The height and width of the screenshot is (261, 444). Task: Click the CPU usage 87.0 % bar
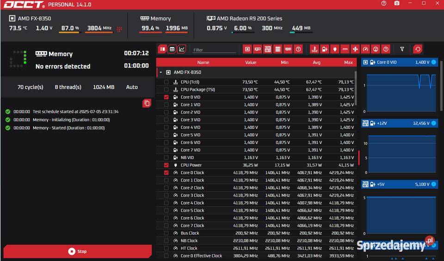tap(70, 32)
